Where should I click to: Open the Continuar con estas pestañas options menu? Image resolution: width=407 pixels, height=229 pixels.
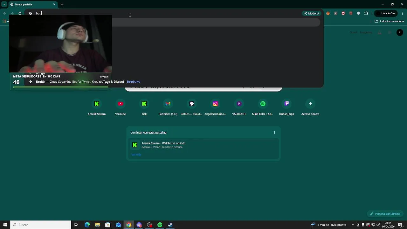274,133
